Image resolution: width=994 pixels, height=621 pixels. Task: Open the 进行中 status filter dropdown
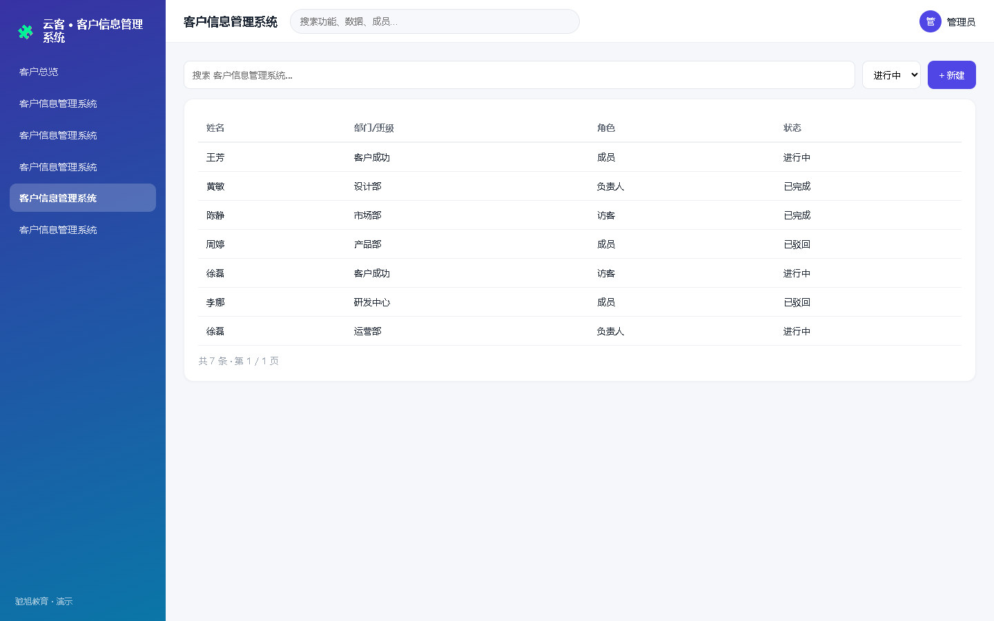tap(891, 75)
